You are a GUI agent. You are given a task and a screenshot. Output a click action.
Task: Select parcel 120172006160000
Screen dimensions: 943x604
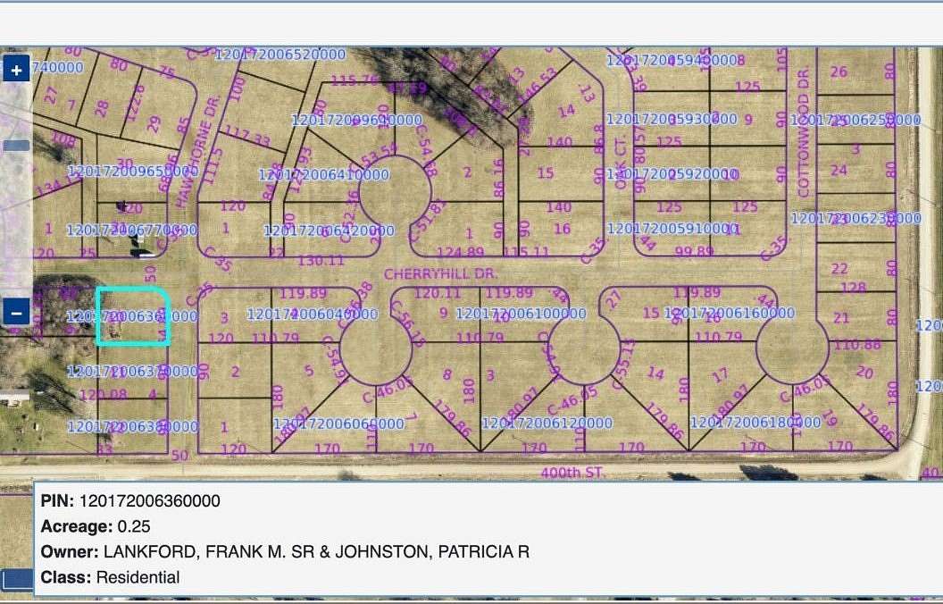pos(730,314)
